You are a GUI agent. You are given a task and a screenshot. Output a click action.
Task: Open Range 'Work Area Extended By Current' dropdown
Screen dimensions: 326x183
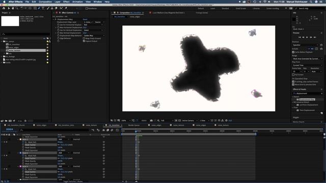307,59
